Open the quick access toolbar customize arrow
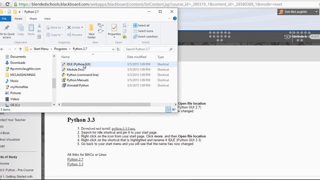 (19, 12)
